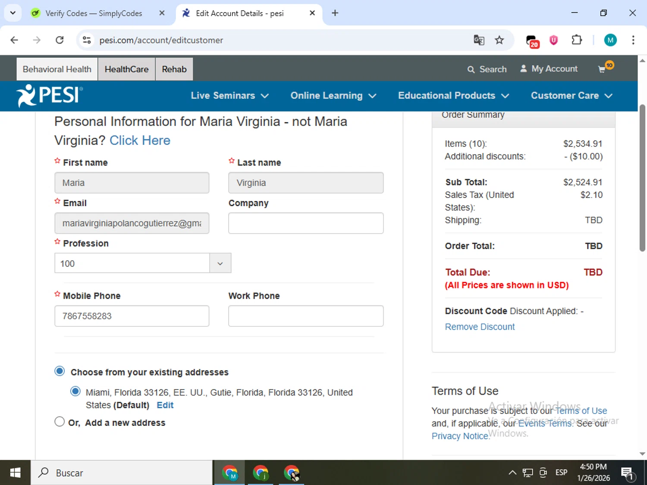Click the Last name field
Image resolution: width=647 pixels, height=485 pixels.
306,183
